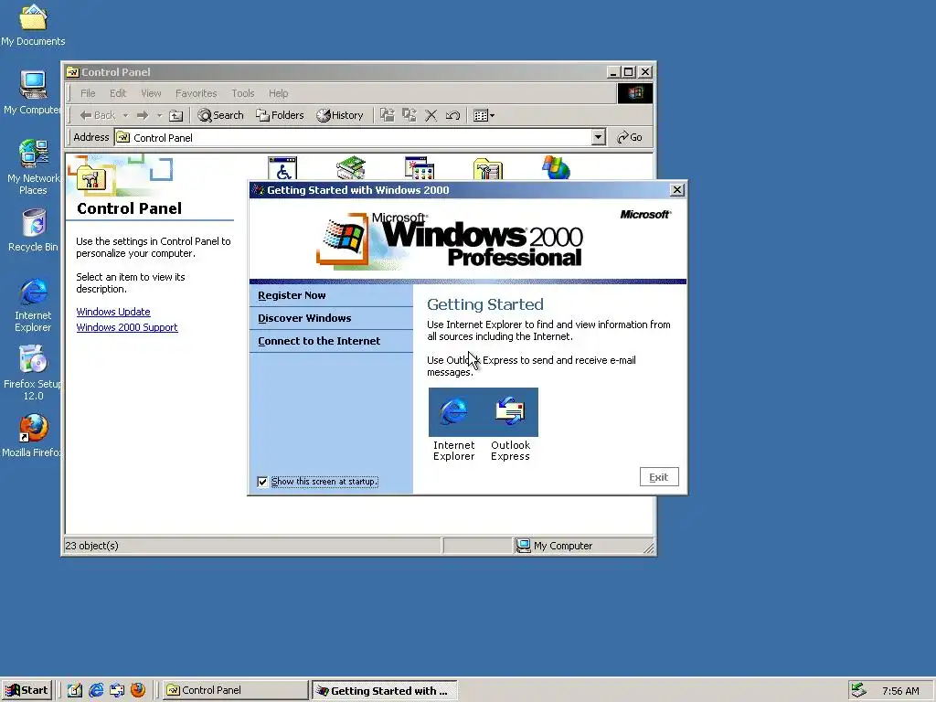
Task: Select My Computer desktop icon
Action: [33, 92]
